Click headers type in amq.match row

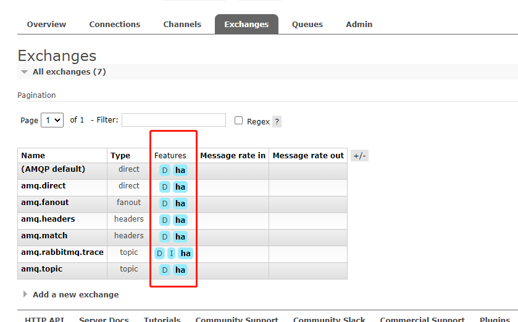tap(129, 236)
